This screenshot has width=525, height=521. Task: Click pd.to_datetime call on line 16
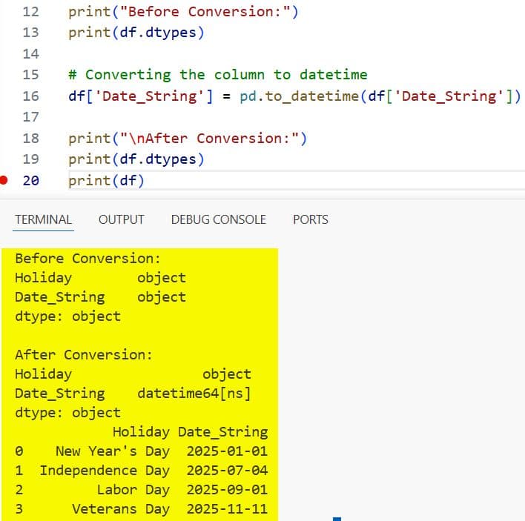pos(380,96)
